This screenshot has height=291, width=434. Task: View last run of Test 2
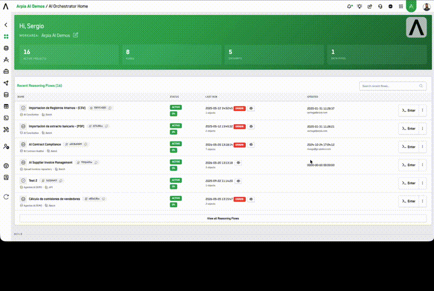point(238,181)
